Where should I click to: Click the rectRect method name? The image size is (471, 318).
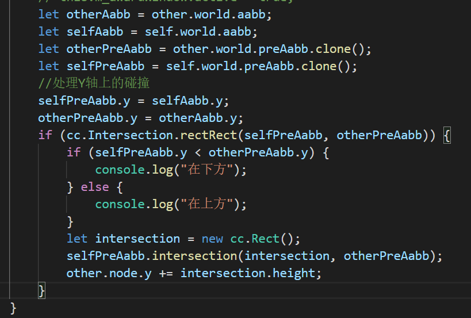click(209, 135)
